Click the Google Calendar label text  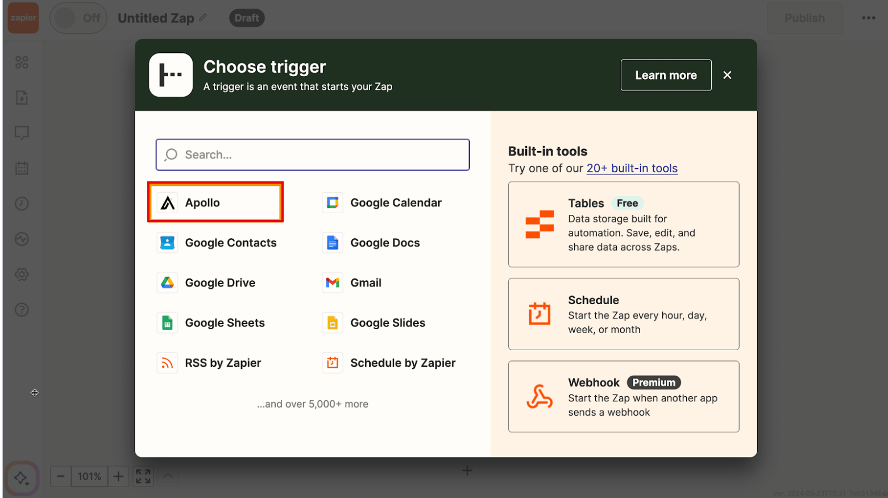pos(396,203)
